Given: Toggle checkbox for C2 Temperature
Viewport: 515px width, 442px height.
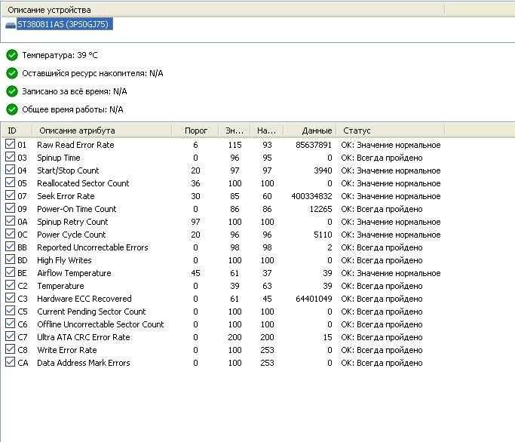Looking at the screenshot, I should point(11,285).
